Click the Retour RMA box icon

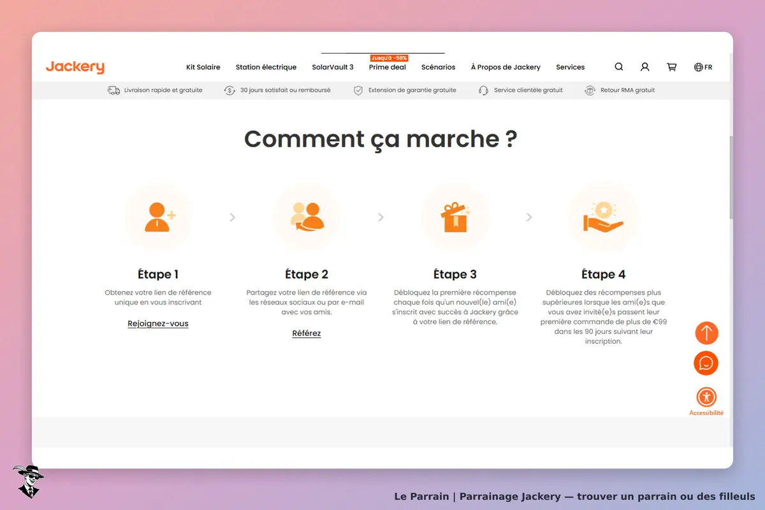590,91
